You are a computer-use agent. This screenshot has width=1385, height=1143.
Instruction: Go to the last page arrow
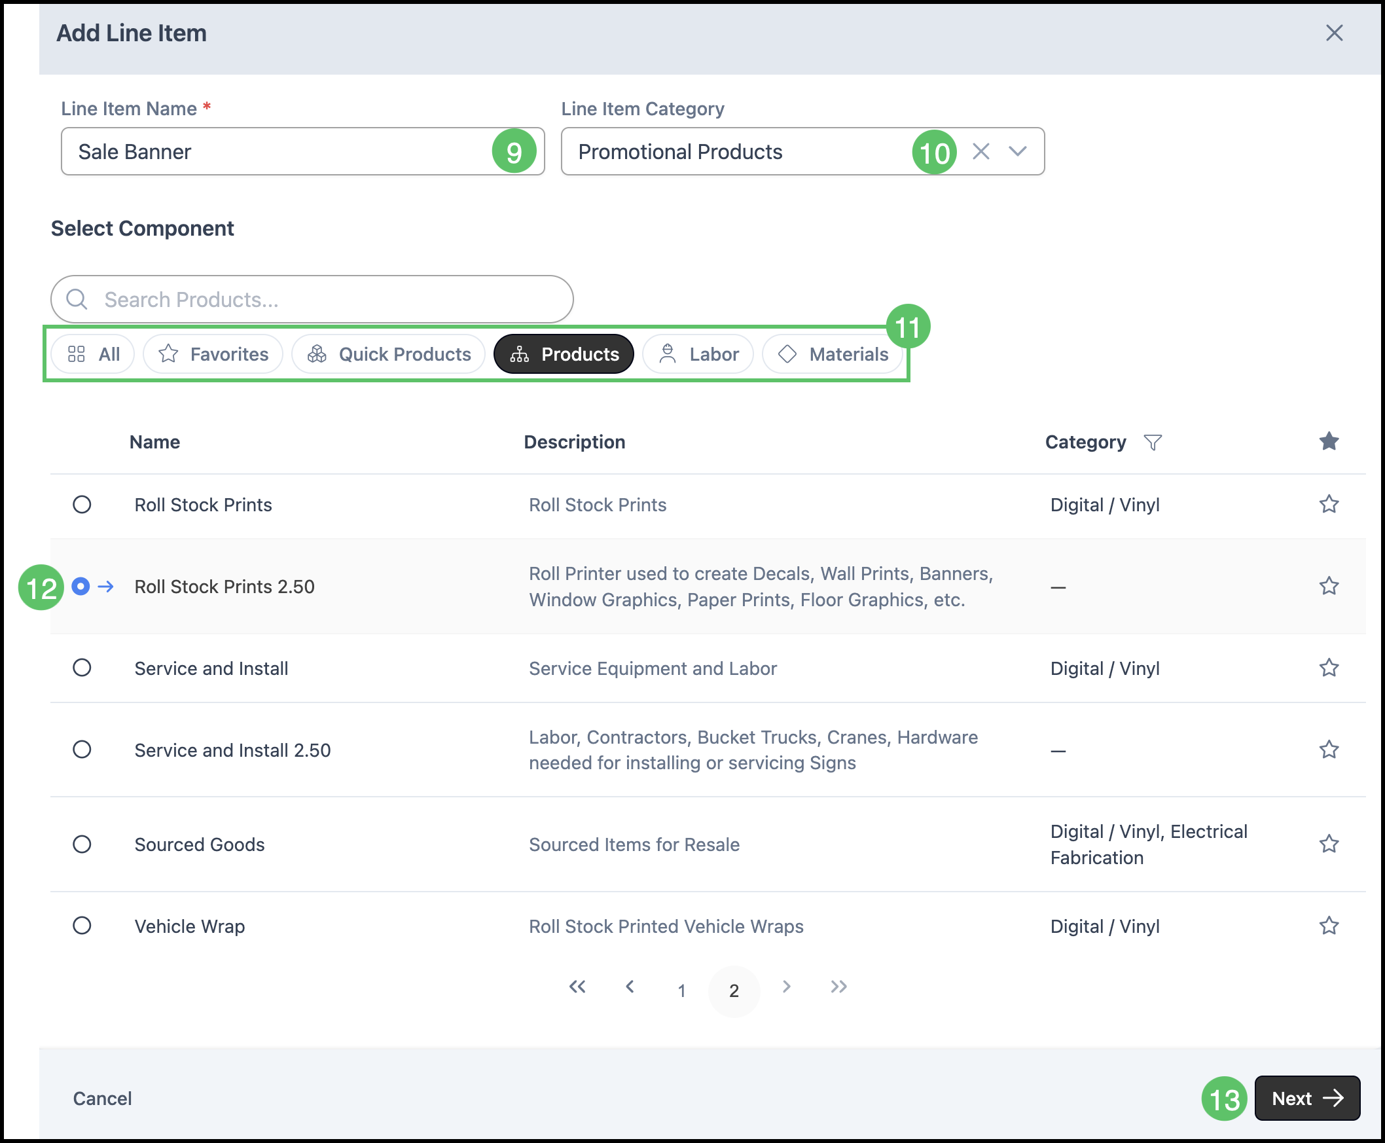tap(838, 987)
